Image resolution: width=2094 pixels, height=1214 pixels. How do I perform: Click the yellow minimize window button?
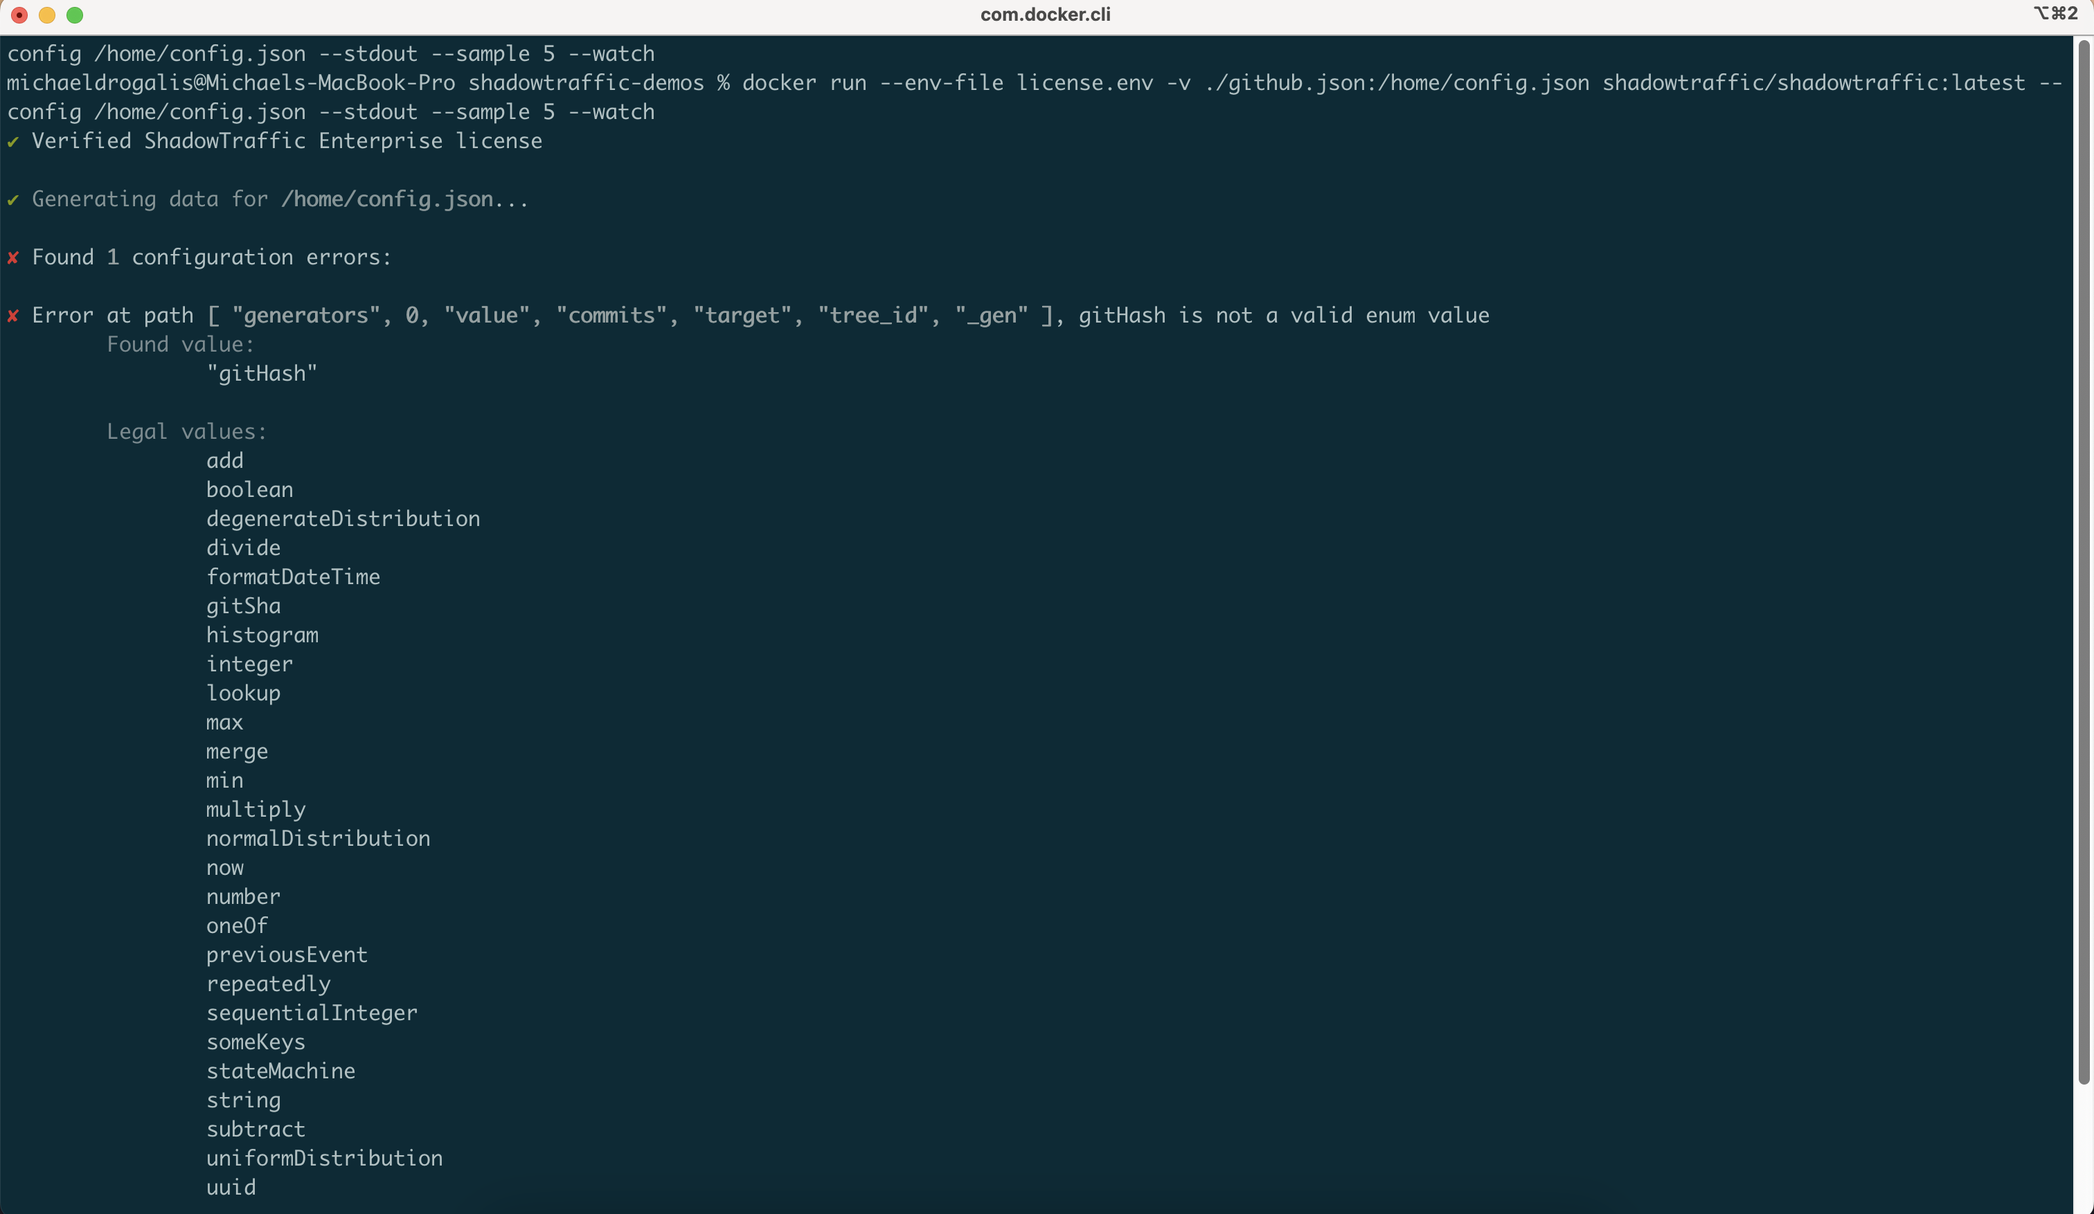click(x=47, y=15)
